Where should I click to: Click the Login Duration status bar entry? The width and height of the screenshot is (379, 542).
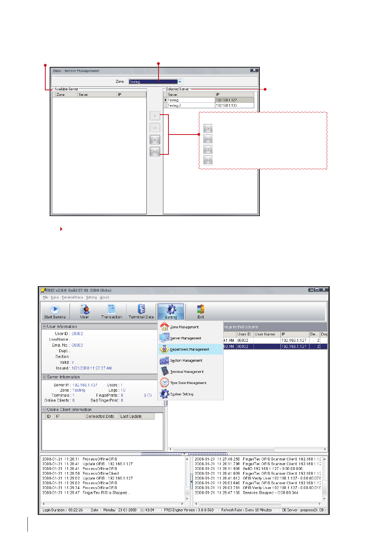click(x=63, y=510)
